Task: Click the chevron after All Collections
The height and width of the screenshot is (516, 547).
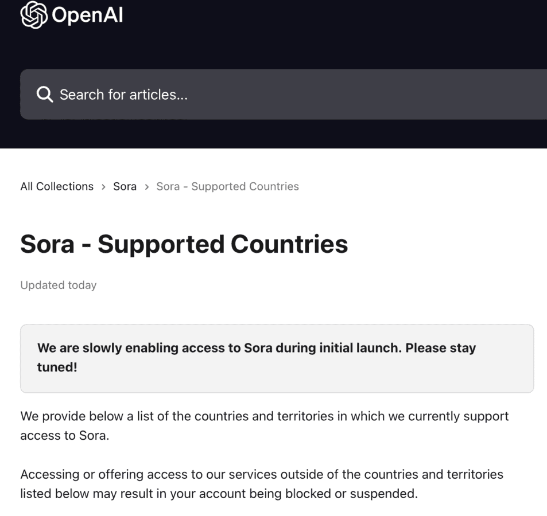Action: [x=103, y=187]
